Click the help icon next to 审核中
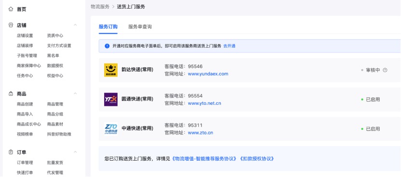The height and width of the screenshot is (177, 401). (385, 70)
